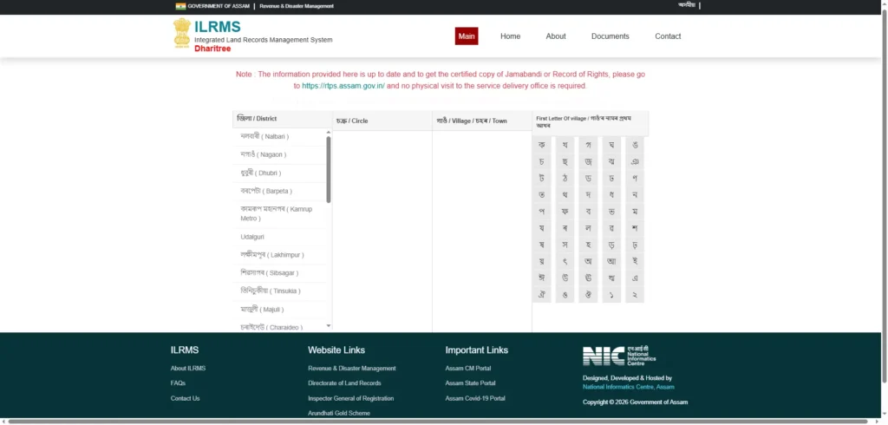
Task: Open the Main menu item
Action: click(467, 36)
